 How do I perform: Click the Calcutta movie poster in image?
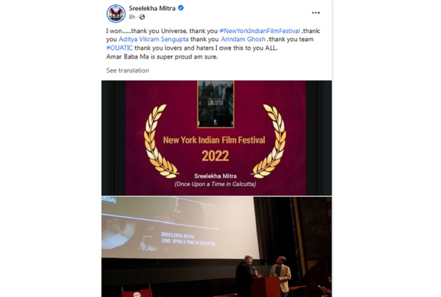point(216,104)
